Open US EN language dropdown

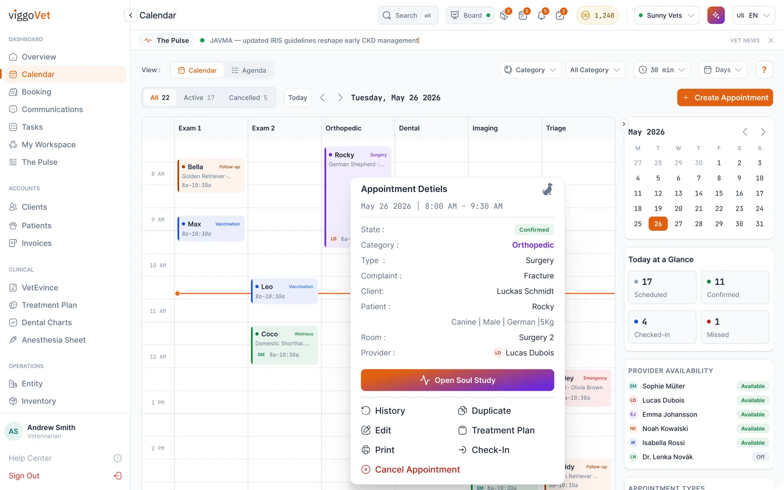754,15
